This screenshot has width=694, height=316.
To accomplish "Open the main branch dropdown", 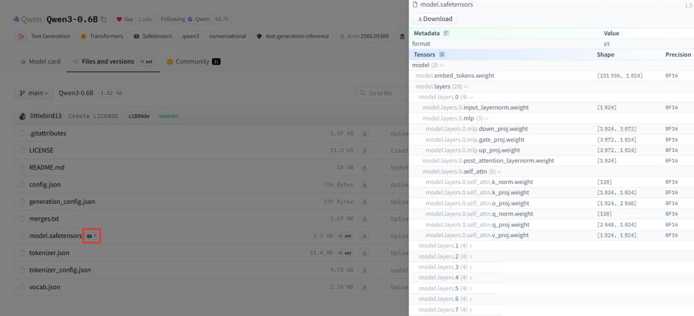I will [x=33, y=93].
